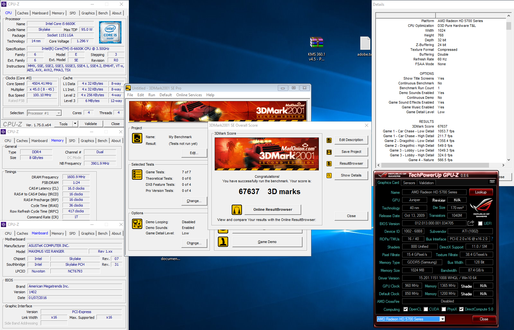Screen dimensions: 514x330
Task: Click the GPU-Z screenshot camera icon
Action: pyautogui.click(x=492, y=181)
